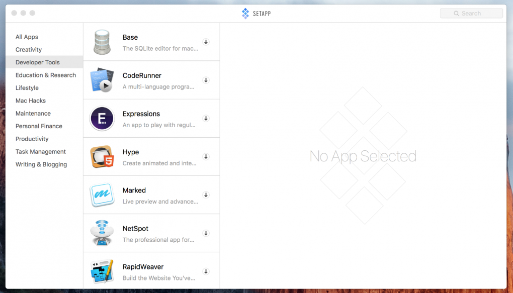Click the RapidWeaver app icon
The width and height of the screenshot is (513, 293).
tap(102, 271)
